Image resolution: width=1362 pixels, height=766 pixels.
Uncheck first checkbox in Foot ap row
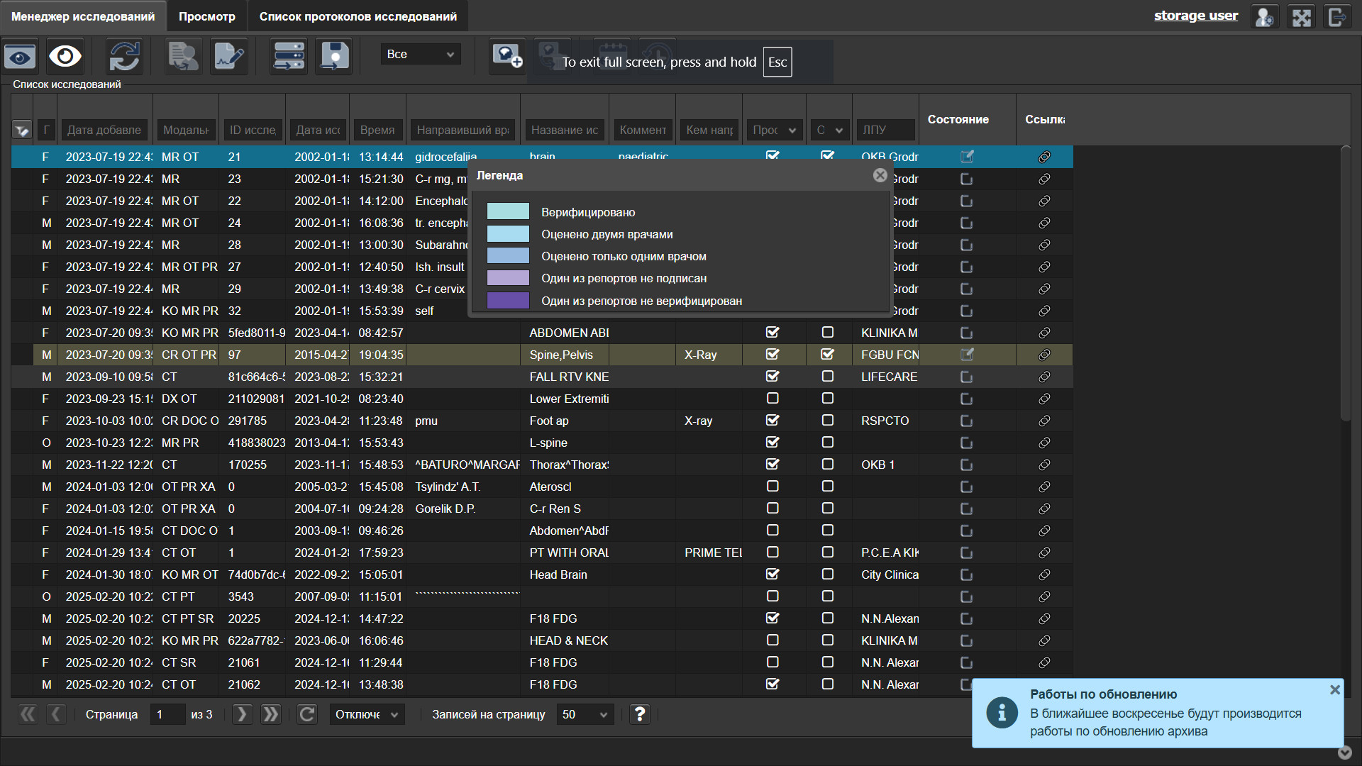pos(773,420)
